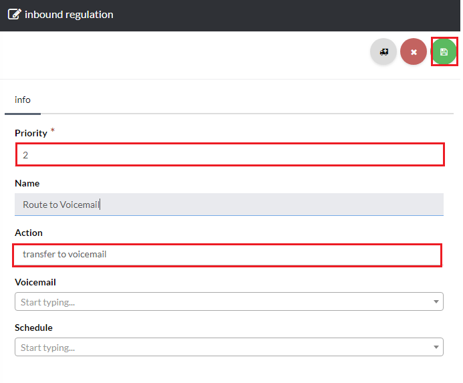Click the Schedule 'Start typing...' box
Screen dimensions: 463x383
(220, 348)
